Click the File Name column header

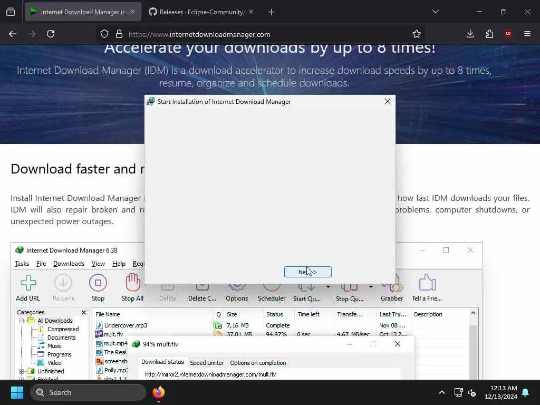(x=152, y=314)
